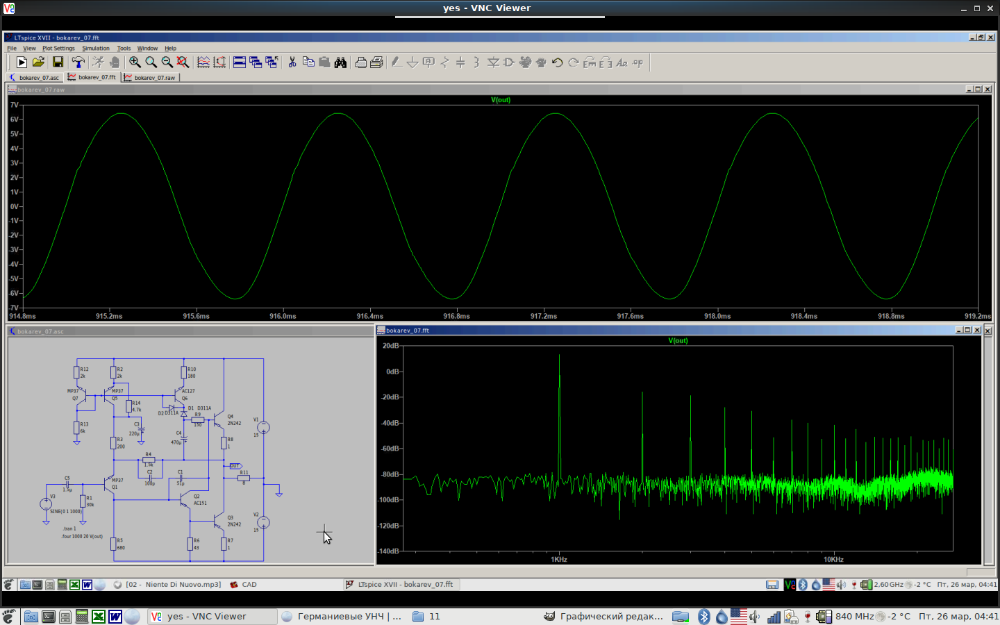Click the Find binoculars icon
The image size is (1000, 625).
340,62
